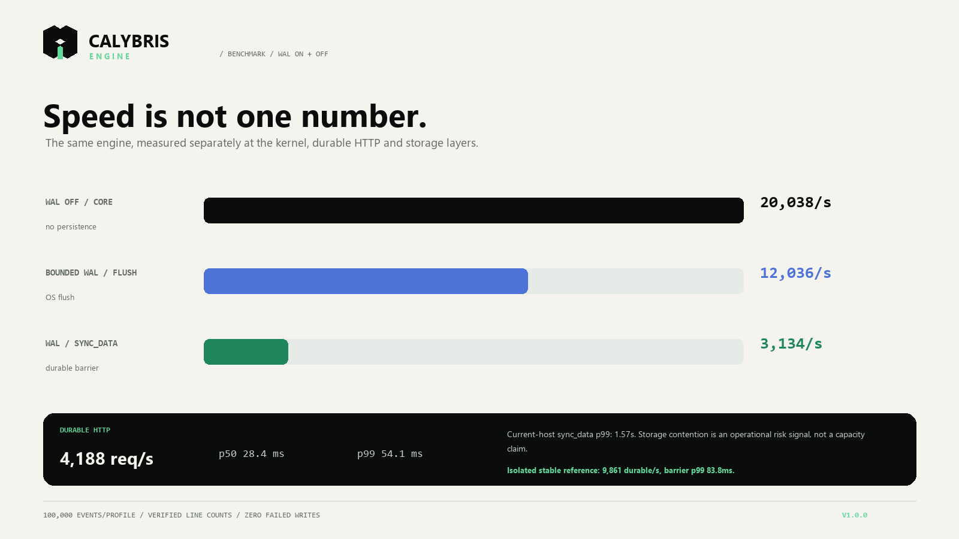Click the BOUNDED WAL / FLUSH label
The image size is (959, 539).
[x=91, y=273]
